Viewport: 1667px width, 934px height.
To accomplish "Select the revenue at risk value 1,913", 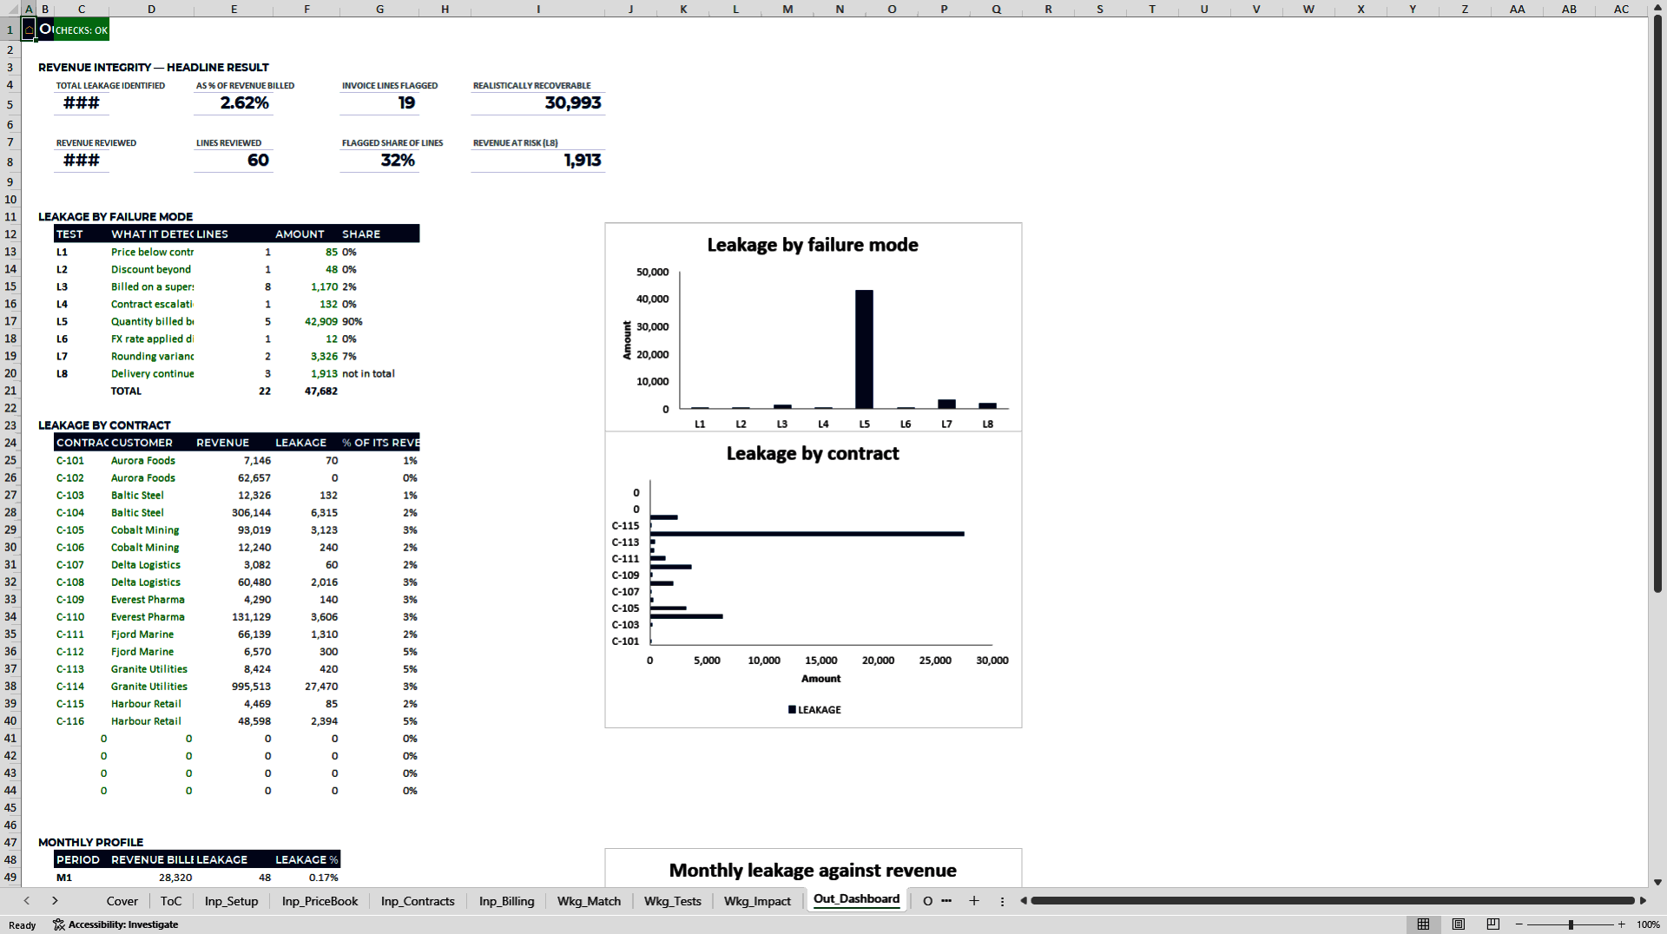I will pyautogui.click(x=537, y=160).
